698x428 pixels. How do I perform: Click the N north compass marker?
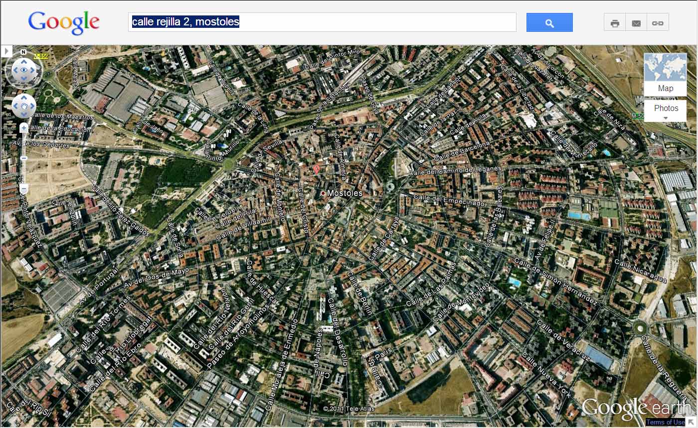23,52
